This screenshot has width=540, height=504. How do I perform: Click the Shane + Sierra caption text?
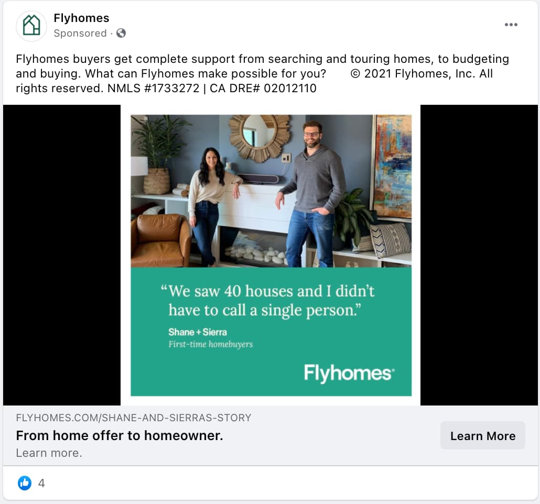pos(198,332)
